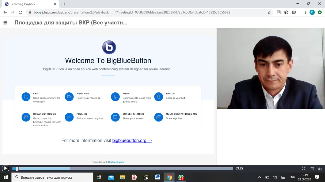The height and width of the screenshot is (182, 325).
Task: Mute the recording volume speaker icon
Action: 320,169
